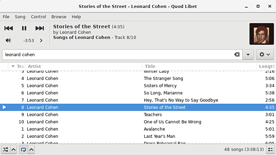The width and height of the screenshot is (276, 155).
Task: Skip to the next track
Action: [x=40, y=28]
